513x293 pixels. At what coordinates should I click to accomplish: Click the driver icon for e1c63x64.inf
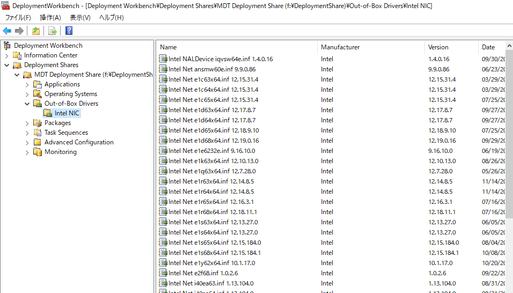[x=163, y=79]
